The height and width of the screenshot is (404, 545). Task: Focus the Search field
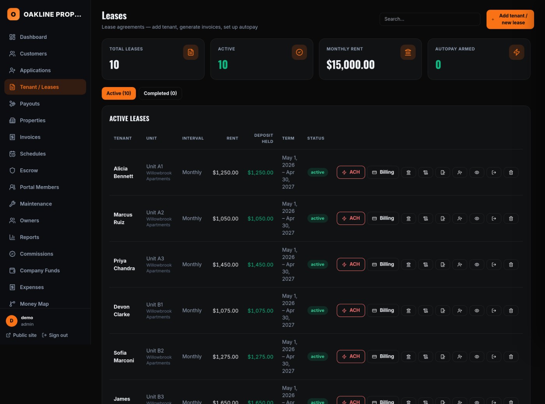coord(430,19)
